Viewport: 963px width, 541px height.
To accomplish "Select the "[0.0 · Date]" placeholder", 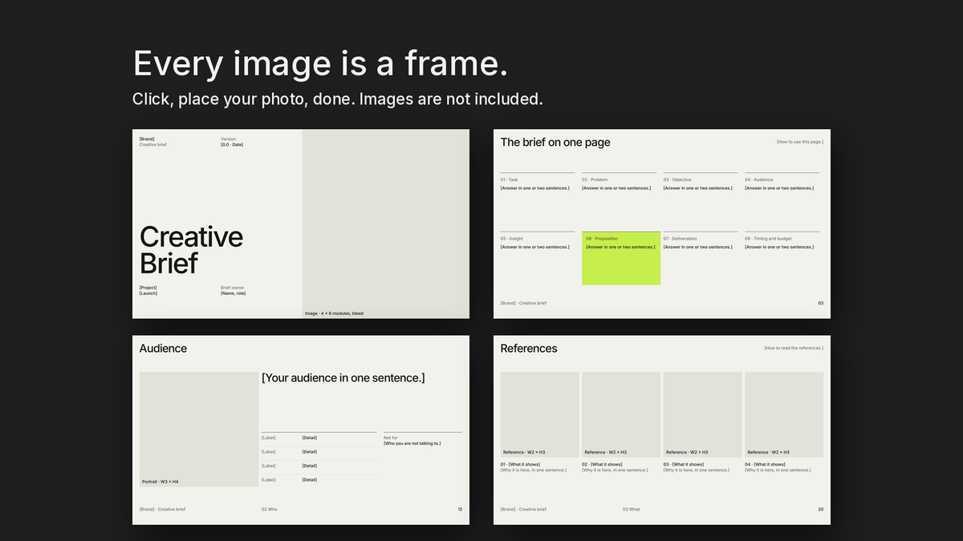I will point(232,144).
